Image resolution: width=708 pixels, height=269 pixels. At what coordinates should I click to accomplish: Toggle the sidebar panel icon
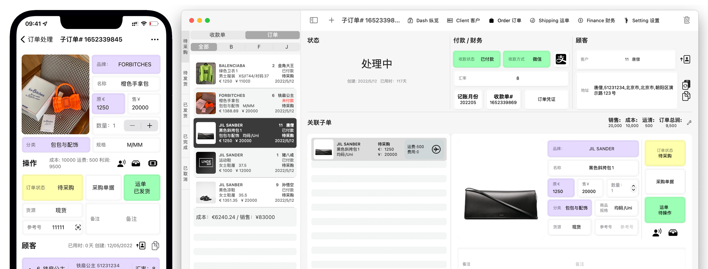coord(313,20)
